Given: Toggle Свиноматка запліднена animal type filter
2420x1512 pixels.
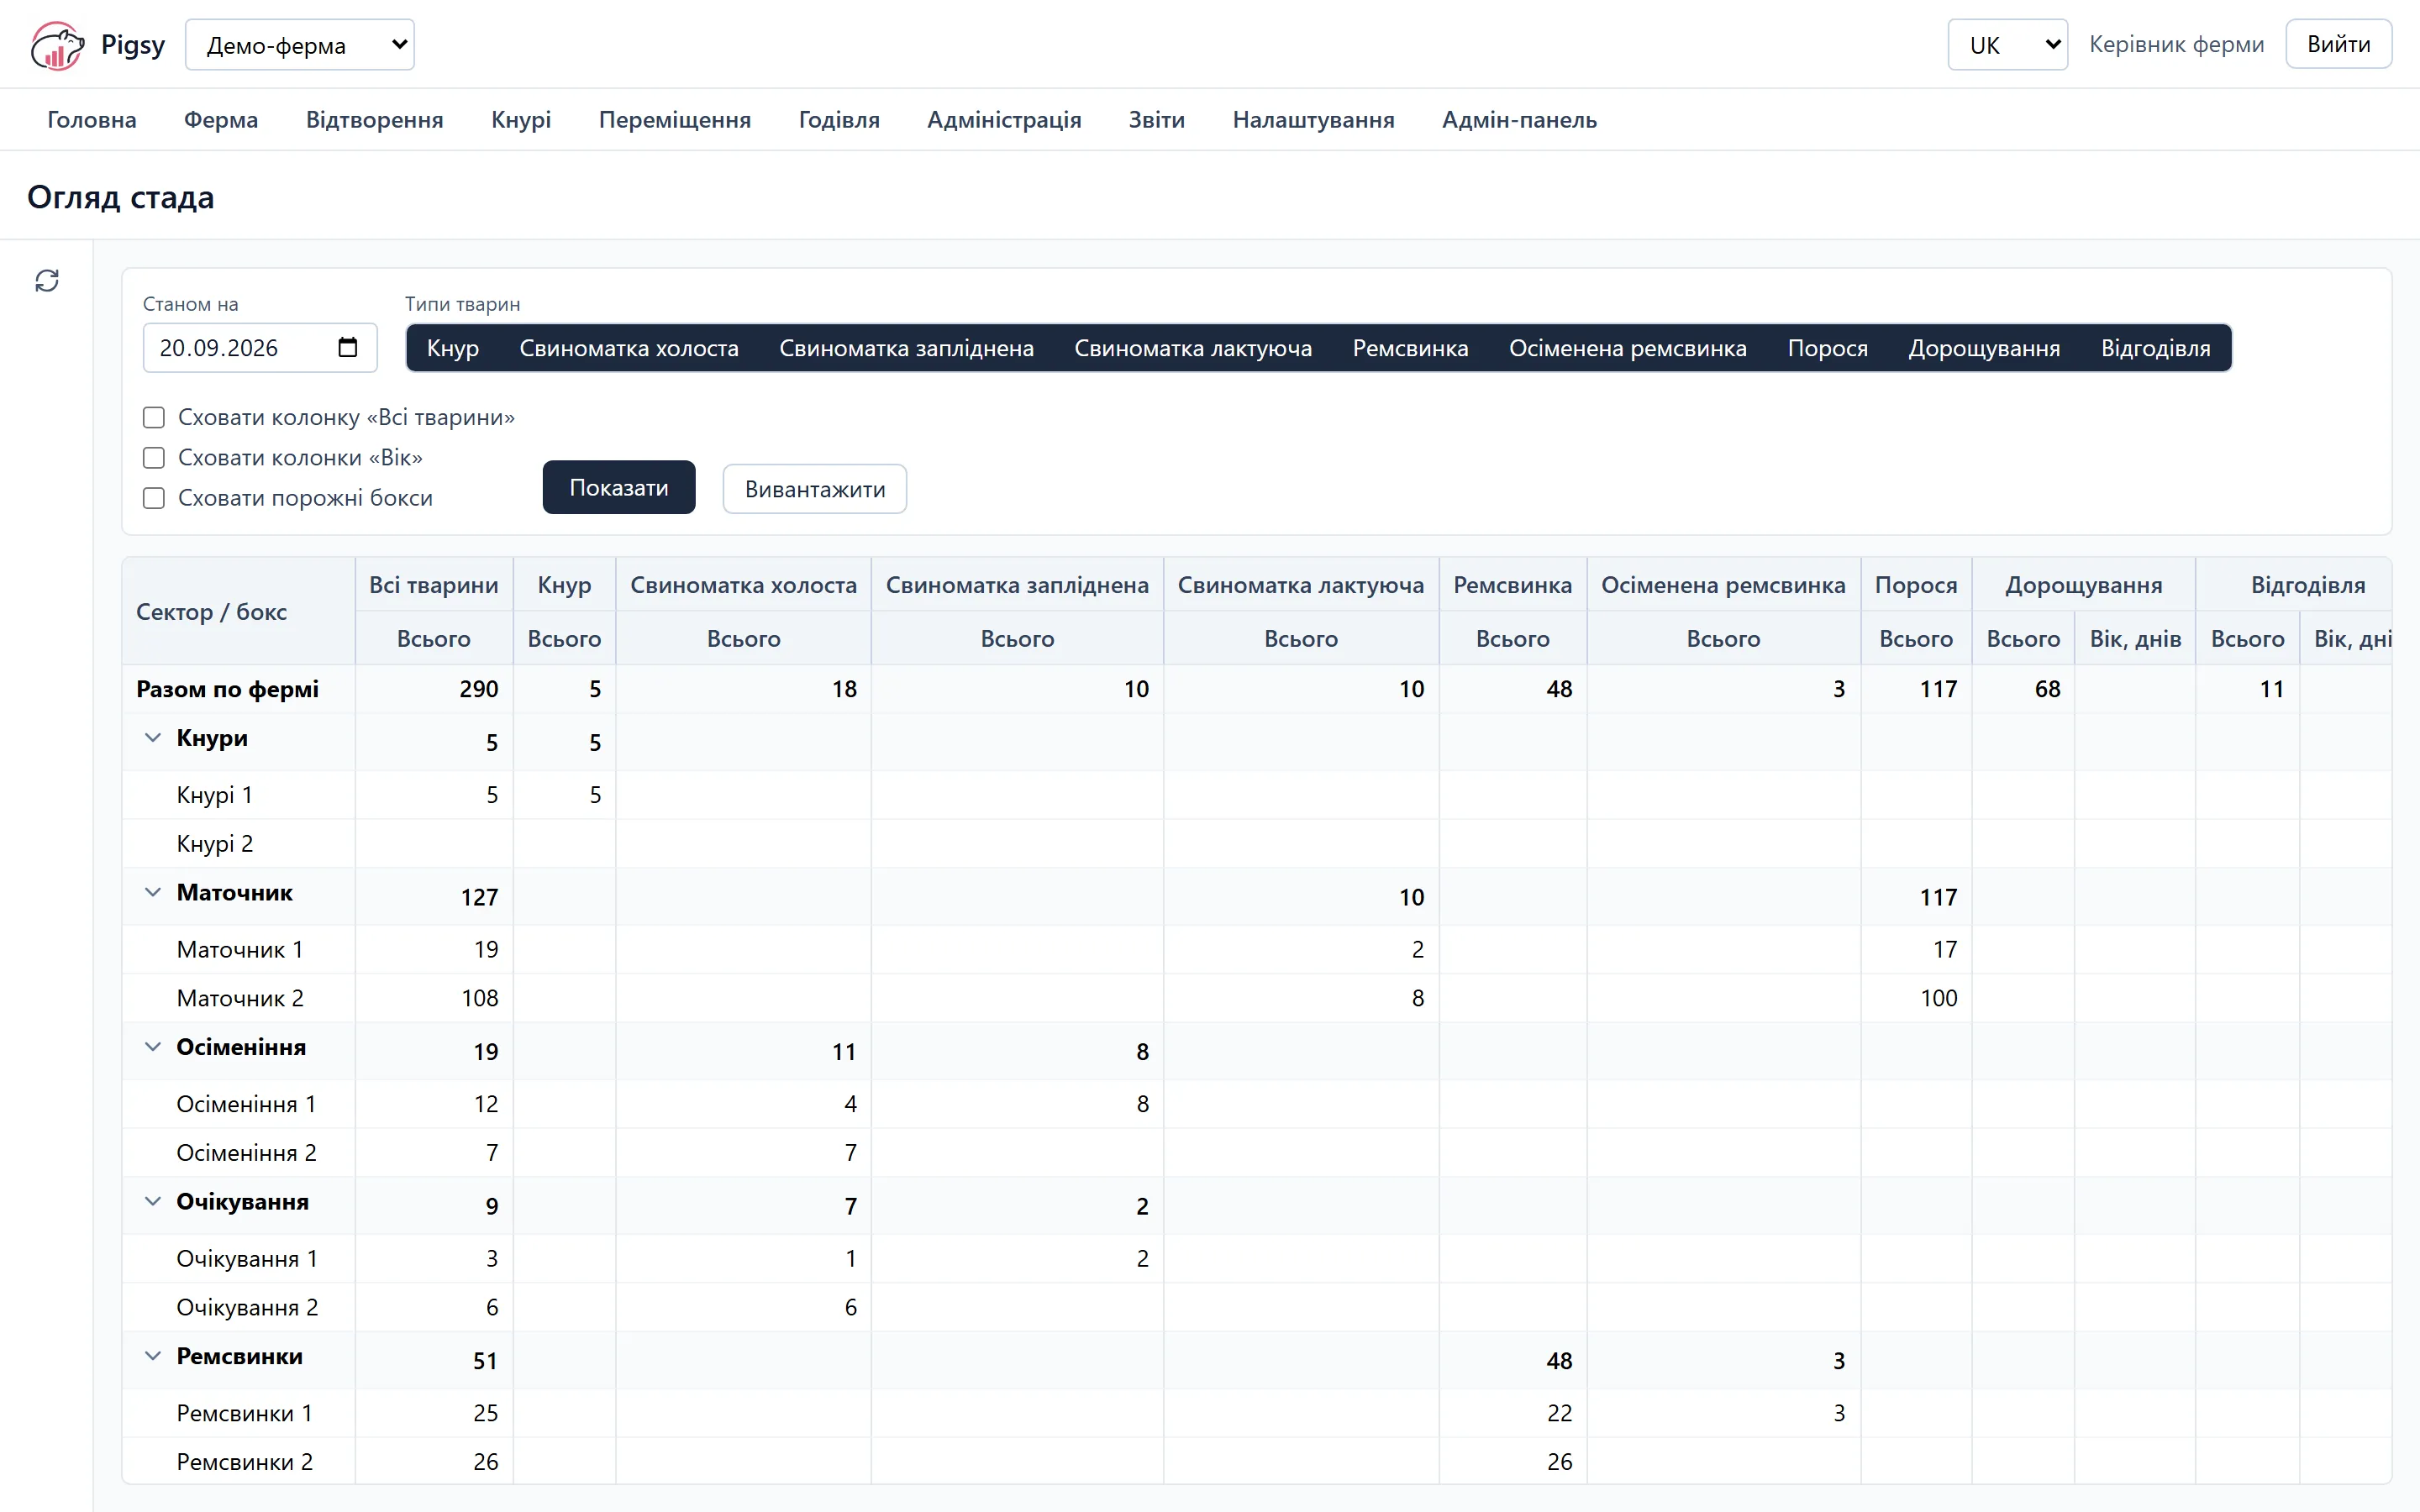Looking at the screenshot, I should [x=906, y=348].
